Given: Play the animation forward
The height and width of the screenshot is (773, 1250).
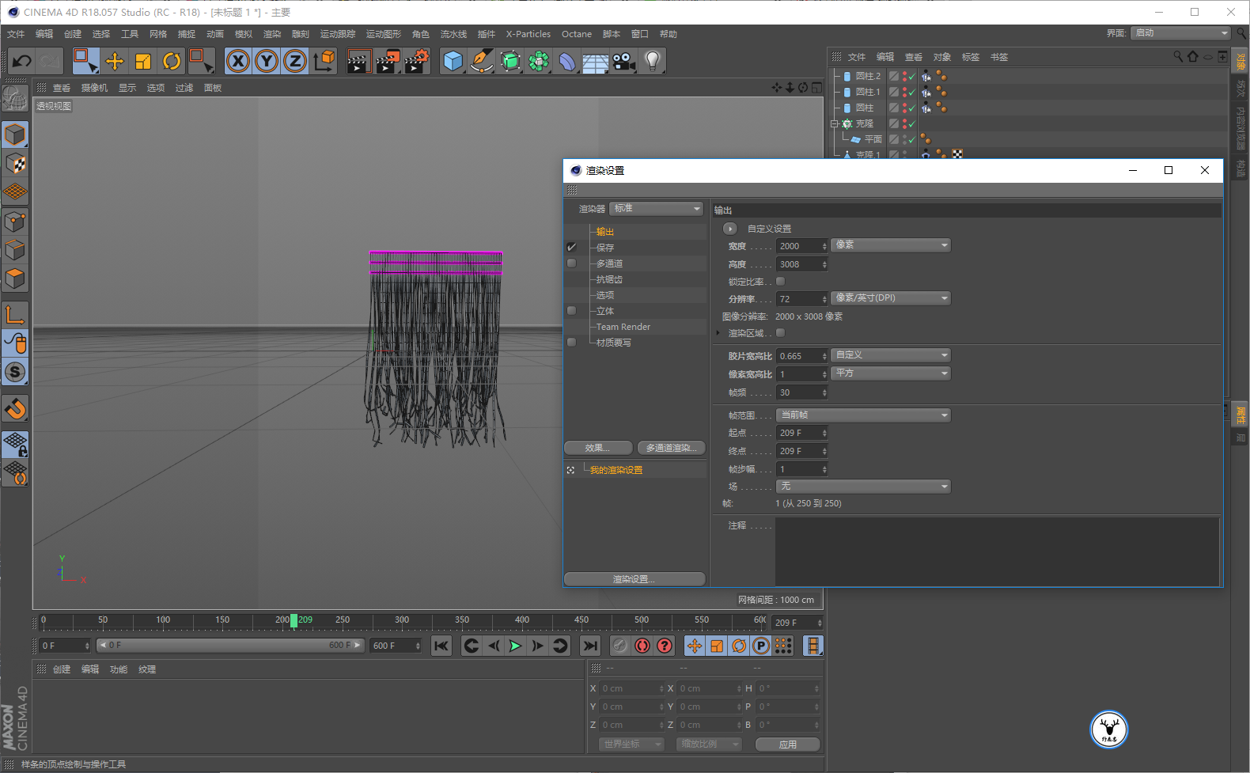Looking at the screenshot, I should pos(515,646).
